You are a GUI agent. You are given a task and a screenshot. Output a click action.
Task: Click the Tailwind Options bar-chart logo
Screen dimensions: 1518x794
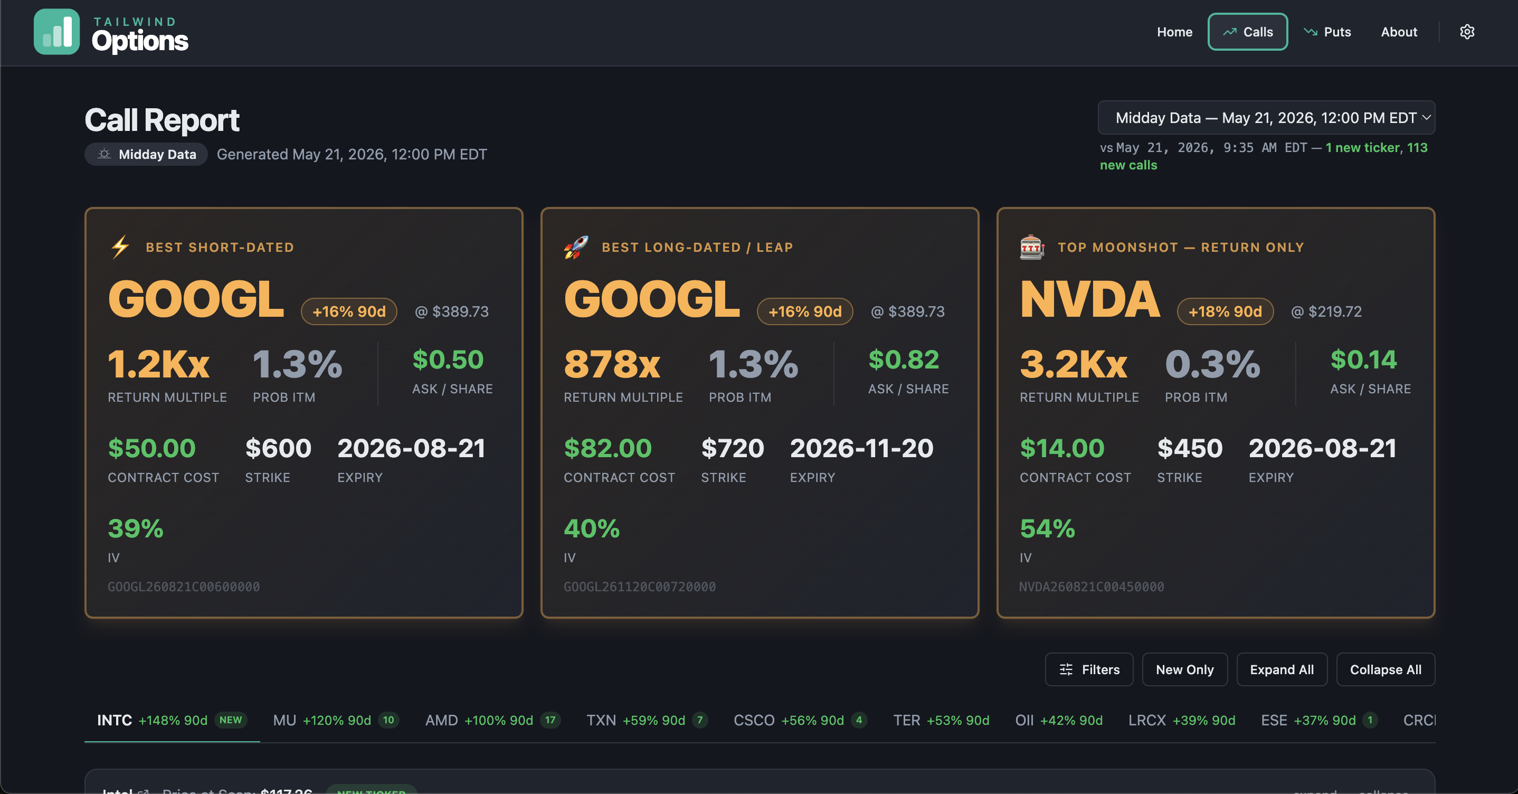point(56,32)
